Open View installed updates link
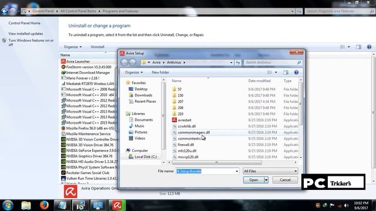The image size is (376, 211). [26, 34]
